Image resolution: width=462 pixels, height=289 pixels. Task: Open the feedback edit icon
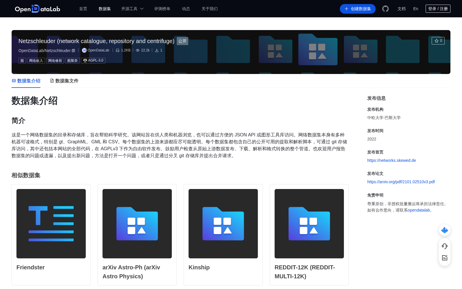tap(445, 258)
